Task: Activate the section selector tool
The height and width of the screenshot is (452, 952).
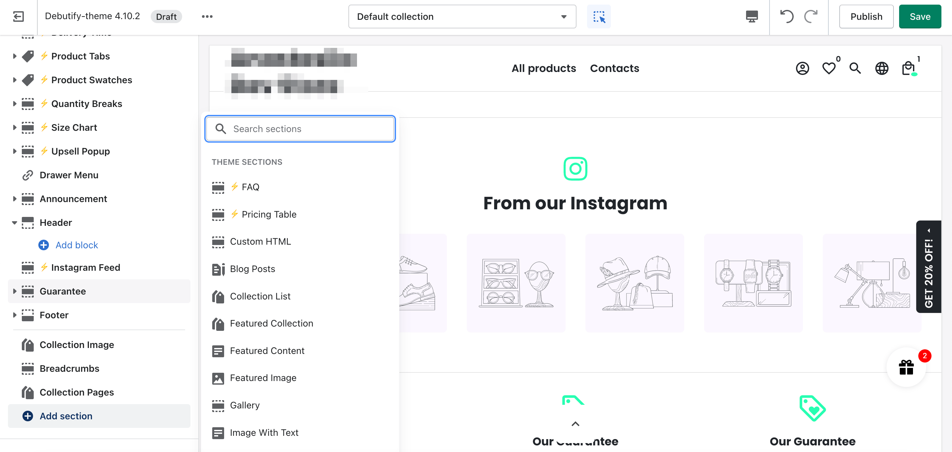Action: pos(599,16)
